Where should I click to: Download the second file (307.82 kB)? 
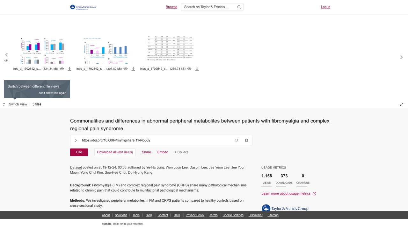click(133, 69)
